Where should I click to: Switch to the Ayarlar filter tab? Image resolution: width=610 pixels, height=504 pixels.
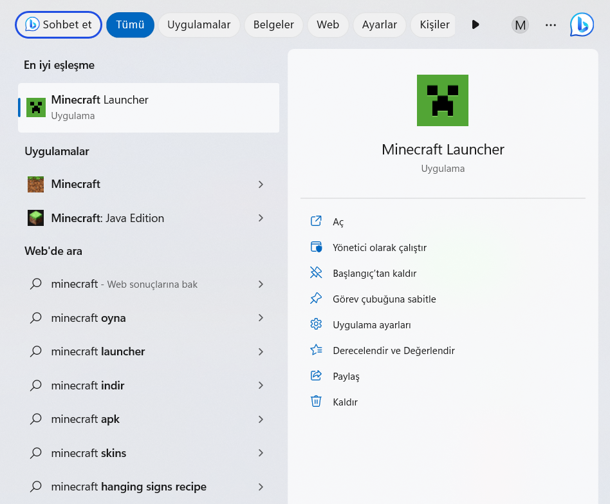coord(379,24)
